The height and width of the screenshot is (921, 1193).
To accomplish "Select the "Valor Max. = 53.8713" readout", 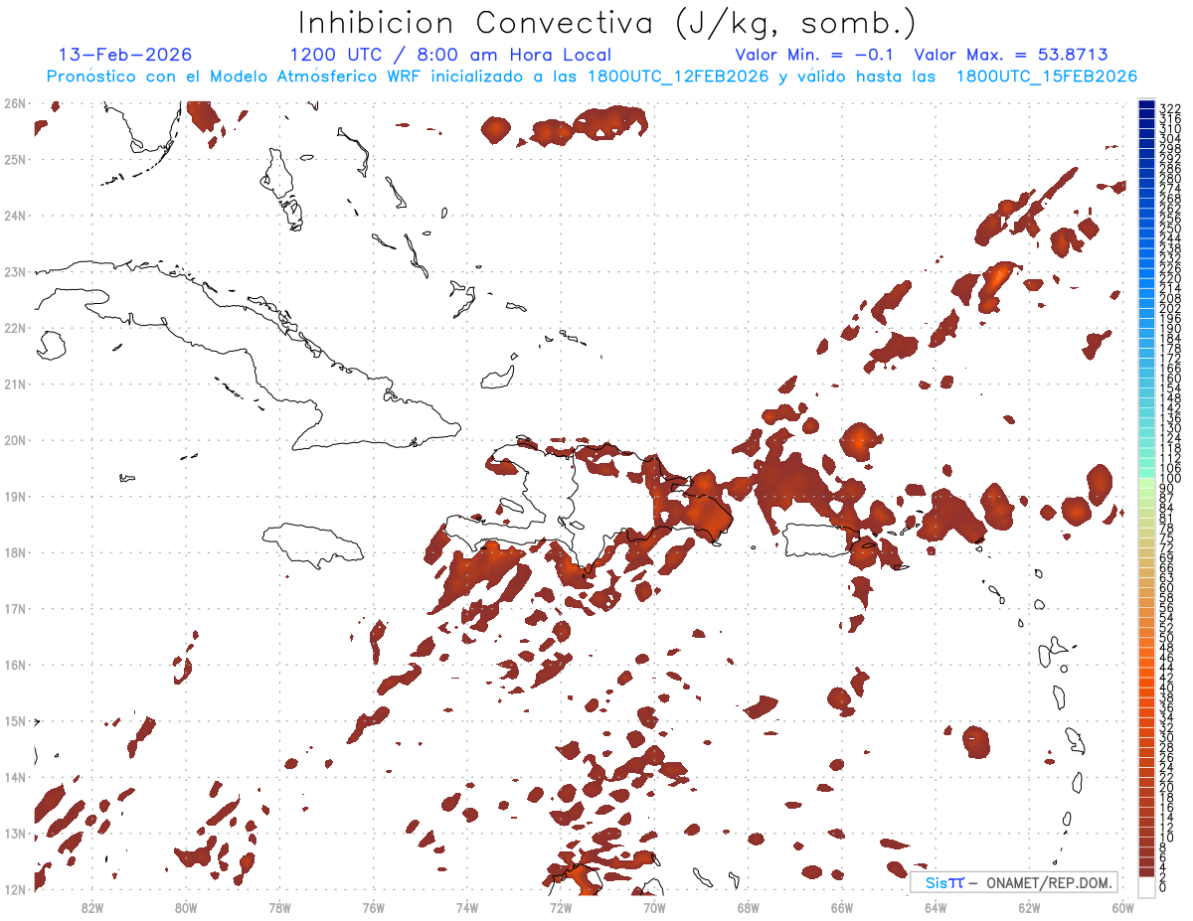I will coord(1011,55).
